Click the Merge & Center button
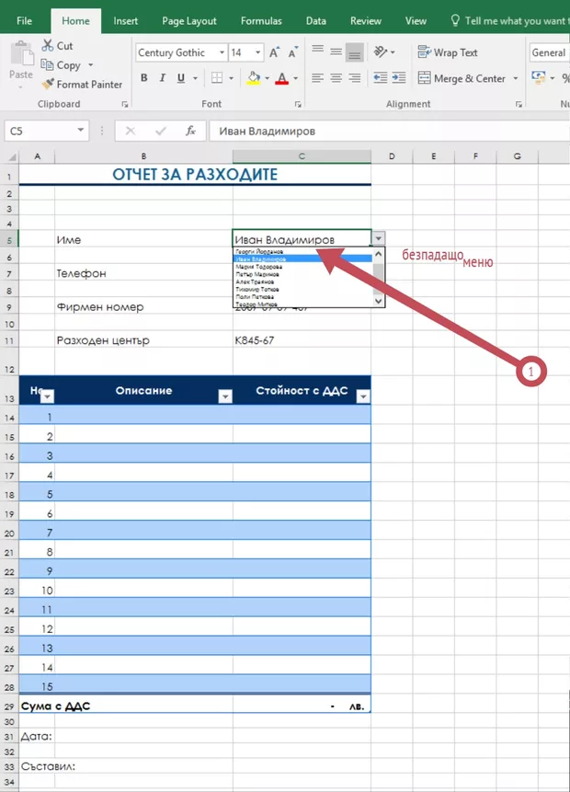This screenshot has width=570, height=792. tap(462, 78)
